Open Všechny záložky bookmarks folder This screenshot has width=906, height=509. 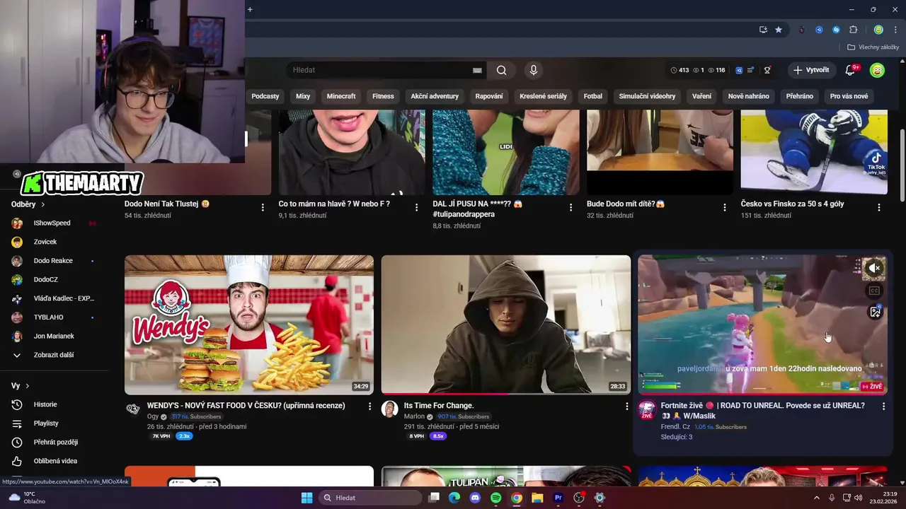click(873, 47)
